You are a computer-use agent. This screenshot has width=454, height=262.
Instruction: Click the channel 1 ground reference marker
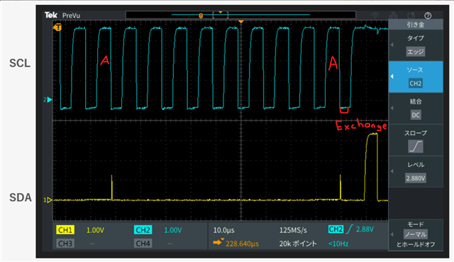[48, 200]
